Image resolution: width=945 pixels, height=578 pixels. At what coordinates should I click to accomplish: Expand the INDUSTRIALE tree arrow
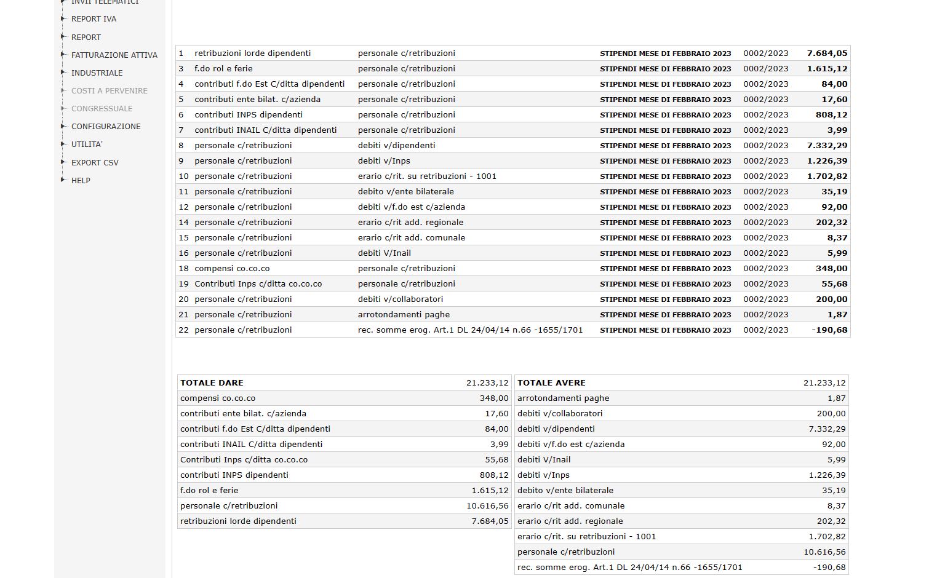pos(63,72)
